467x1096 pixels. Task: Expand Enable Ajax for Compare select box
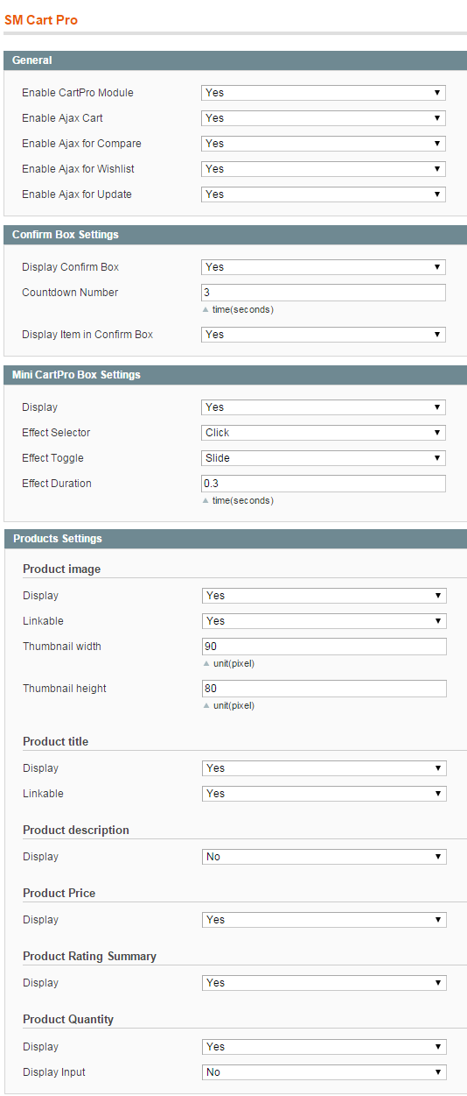[324, 144]
